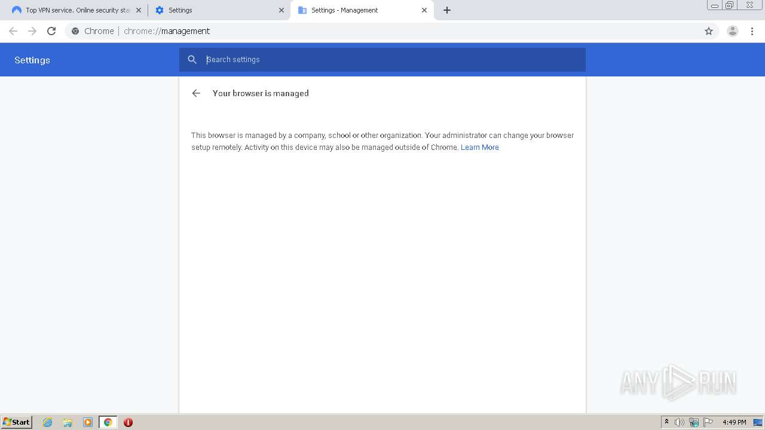The width and height of the screenshot is (765, 430).
Task: Open a new tab with the plus button
Action: (447, 10)
